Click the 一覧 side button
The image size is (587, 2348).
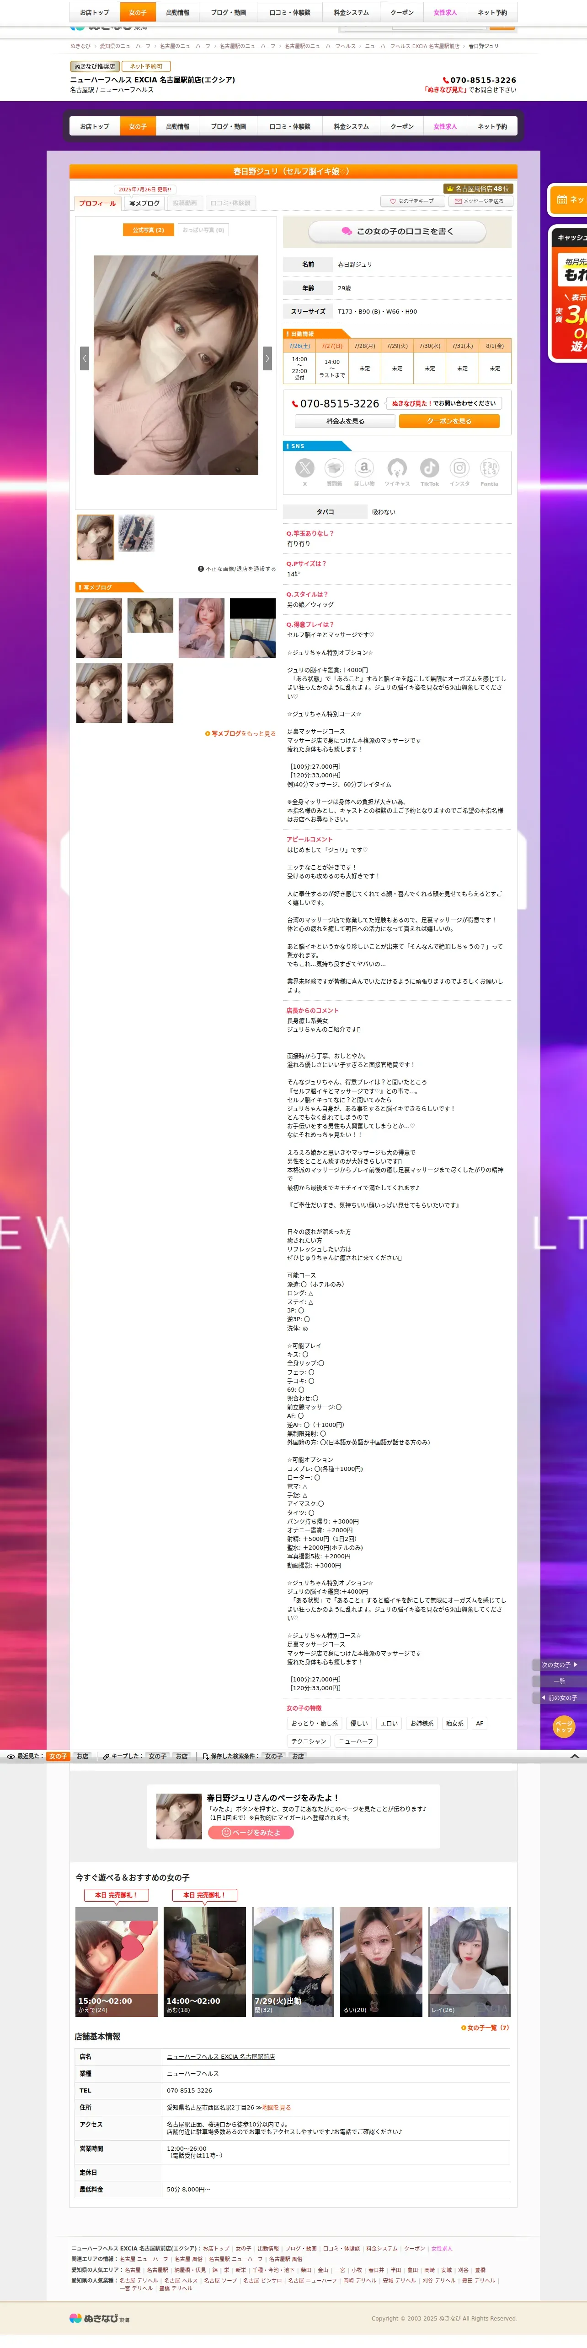pyautogui.click(x=559, y=1681)
